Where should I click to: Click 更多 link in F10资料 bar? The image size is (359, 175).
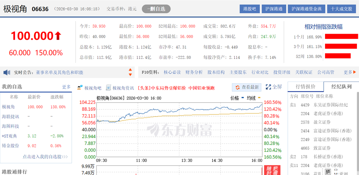click(x=348, y=72)
